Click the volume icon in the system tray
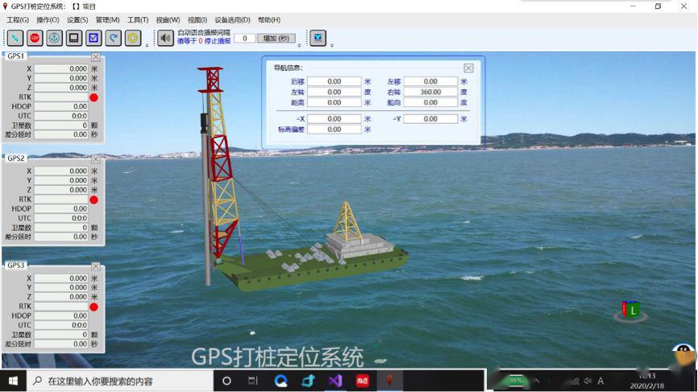 (x=588, y=381)
